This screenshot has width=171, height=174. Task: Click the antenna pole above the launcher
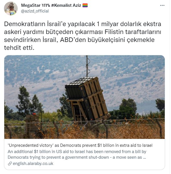pos(87,67)
